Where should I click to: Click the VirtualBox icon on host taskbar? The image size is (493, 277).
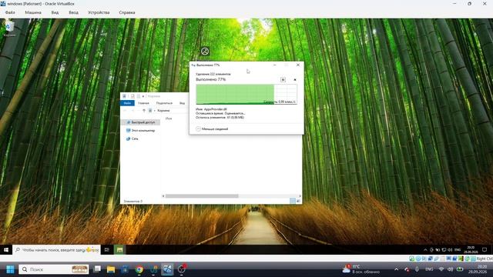pos(167,269)
